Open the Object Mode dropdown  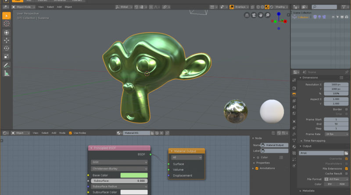pyautogui.click(x=23, y=7)
